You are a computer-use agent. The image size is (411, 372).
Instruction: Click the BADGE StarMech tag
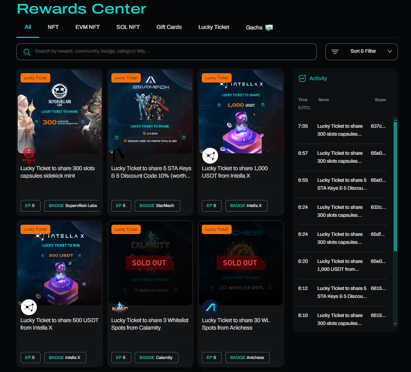tap(158, 206)
